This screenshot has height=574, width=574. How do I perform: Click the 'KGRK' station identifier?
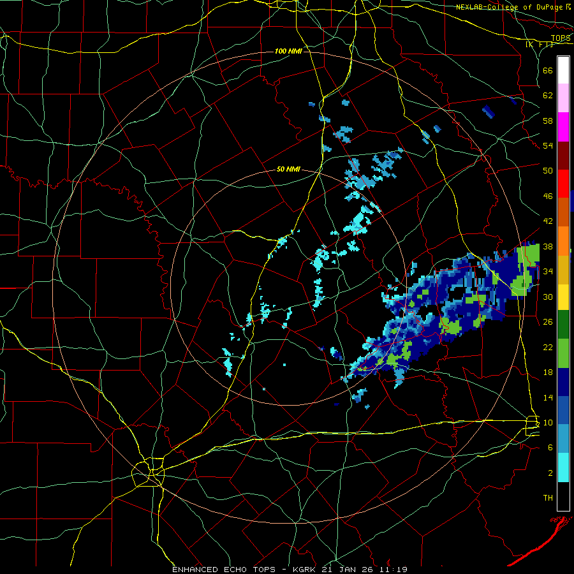305,570
